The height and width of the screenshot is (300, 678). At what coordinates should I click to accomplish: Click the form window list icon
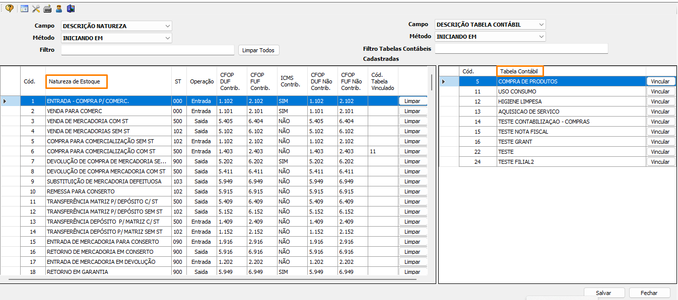tap(24, 9)
